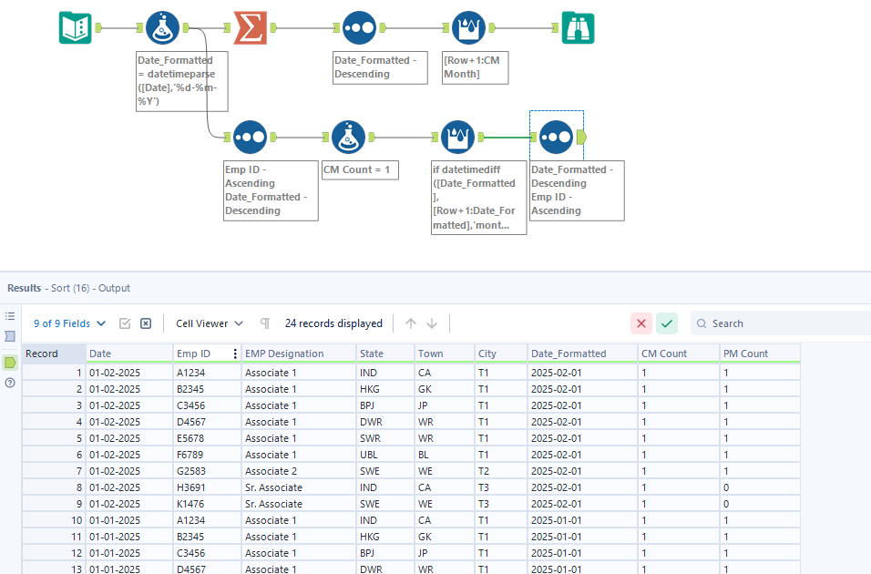The height and width of the screenshot is (574, 871).
Task: Click the Formula tool labeled CM Count = 1
Action: (x=348, y=137)
